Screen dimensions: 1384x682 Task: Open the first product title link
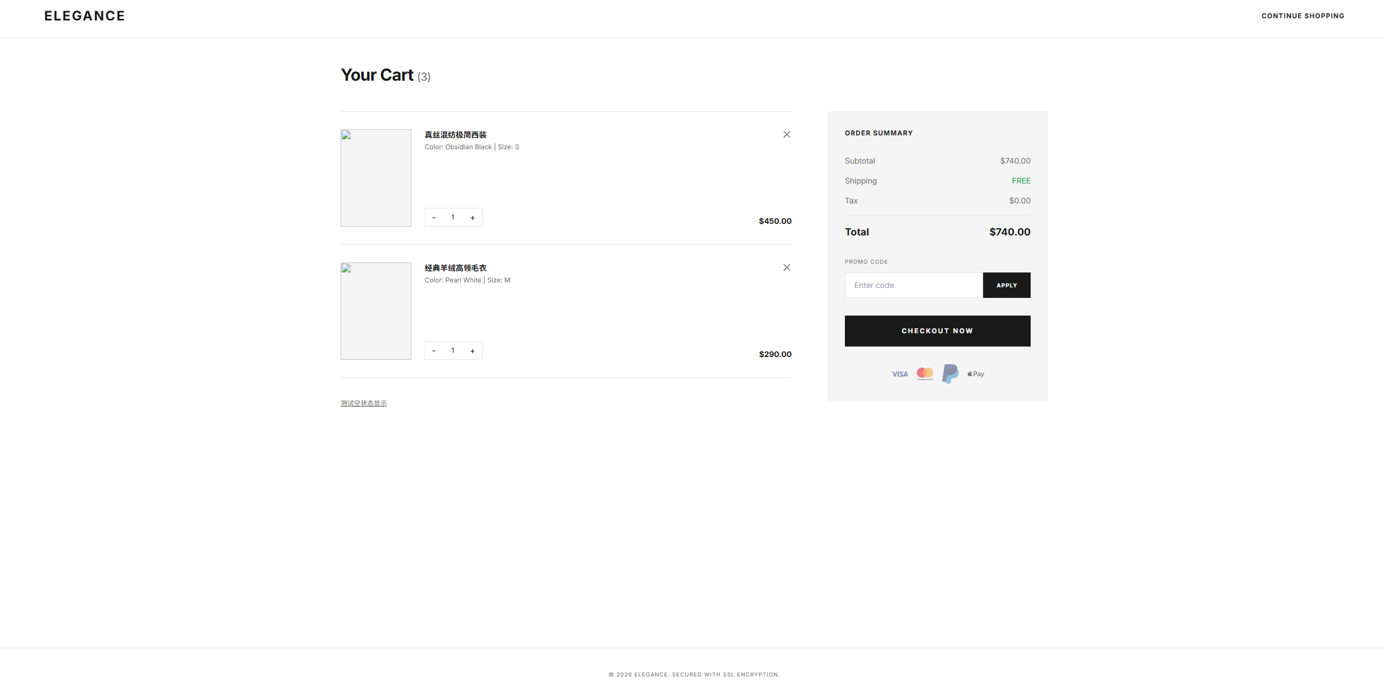[x=456, y=135]
